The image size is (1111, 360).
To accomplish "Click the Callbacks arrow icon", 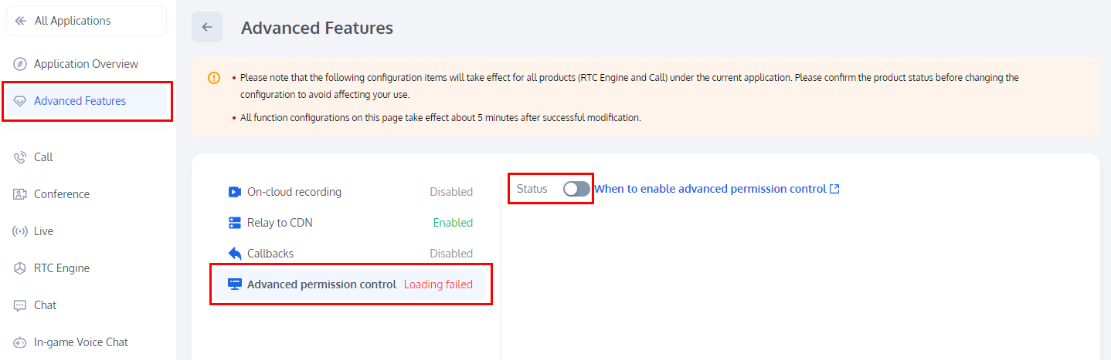I will pyautogui.click(x=235, y=254).
